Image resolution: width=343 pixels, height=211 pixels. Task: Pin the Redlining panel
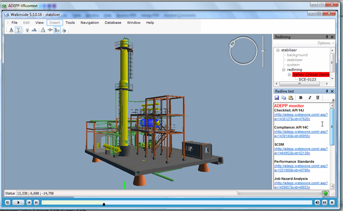[x=327, y=37]
